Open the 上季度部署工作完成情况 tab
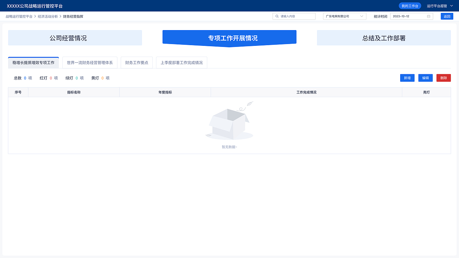This screenshot has height=258, width=459. 181,62
